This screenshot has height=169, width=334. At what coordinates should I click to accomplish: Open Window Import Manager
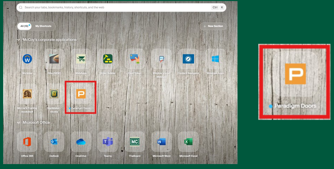point(161,59)
